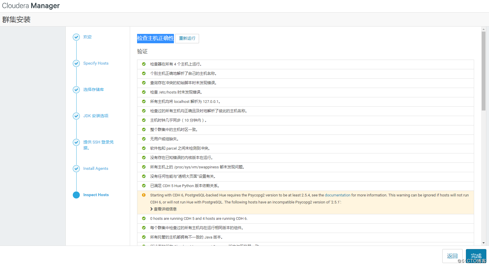Click green check beside 个别主机正确地解析了自己的主机名称
Viewport: 489px width, 266px height.
(144, 73)
